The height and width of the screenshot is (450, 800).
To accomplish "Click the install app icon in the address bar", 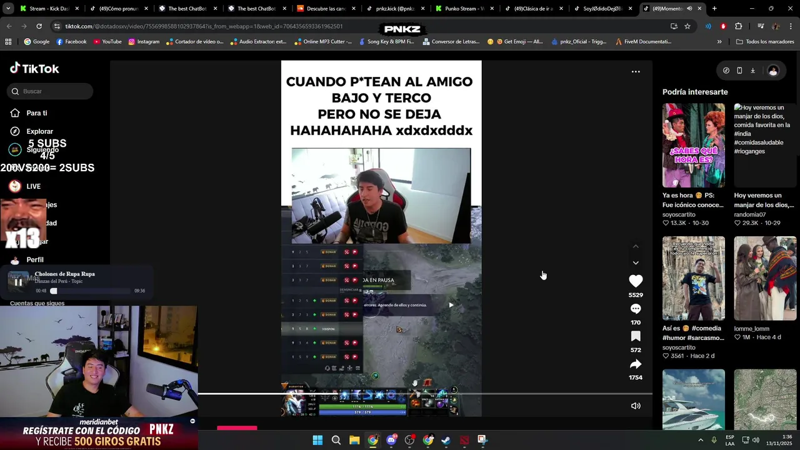I will 674,26.
